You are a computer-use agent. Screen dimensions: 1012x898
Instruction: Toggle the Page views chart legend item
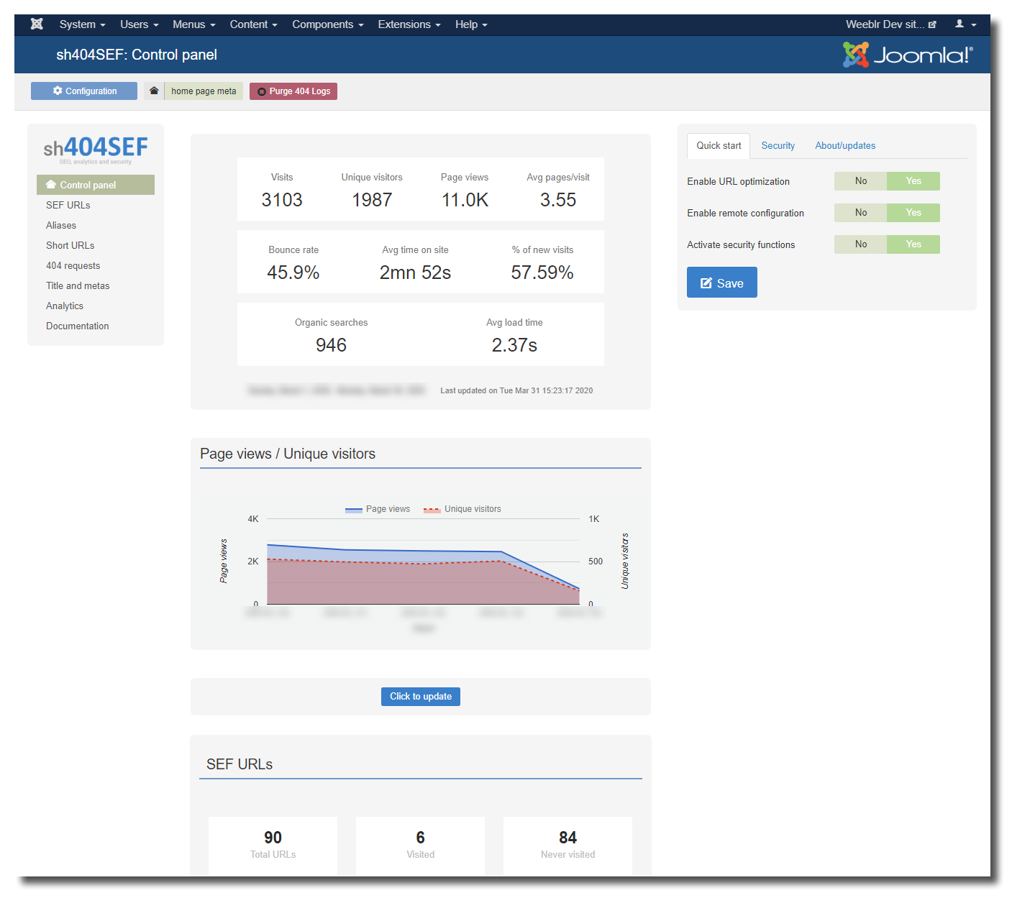click(x=378, y=509)
